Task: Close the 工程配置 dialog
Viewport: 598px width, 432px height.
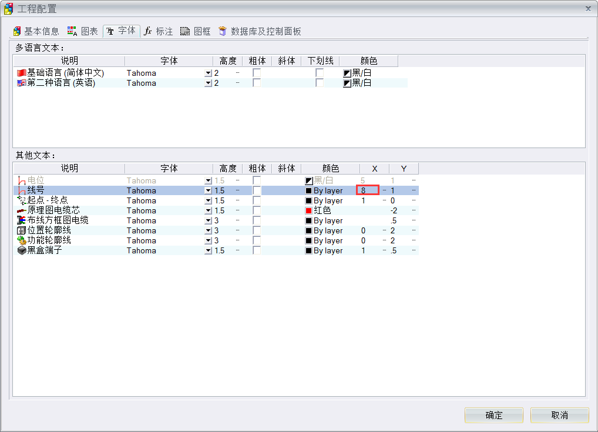Action: point(588,8)
